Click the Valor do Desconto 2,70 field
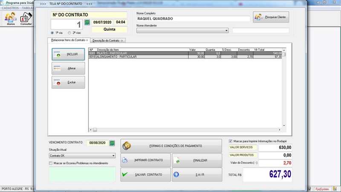Screen dimensions: 341x192 coord(275,163)
